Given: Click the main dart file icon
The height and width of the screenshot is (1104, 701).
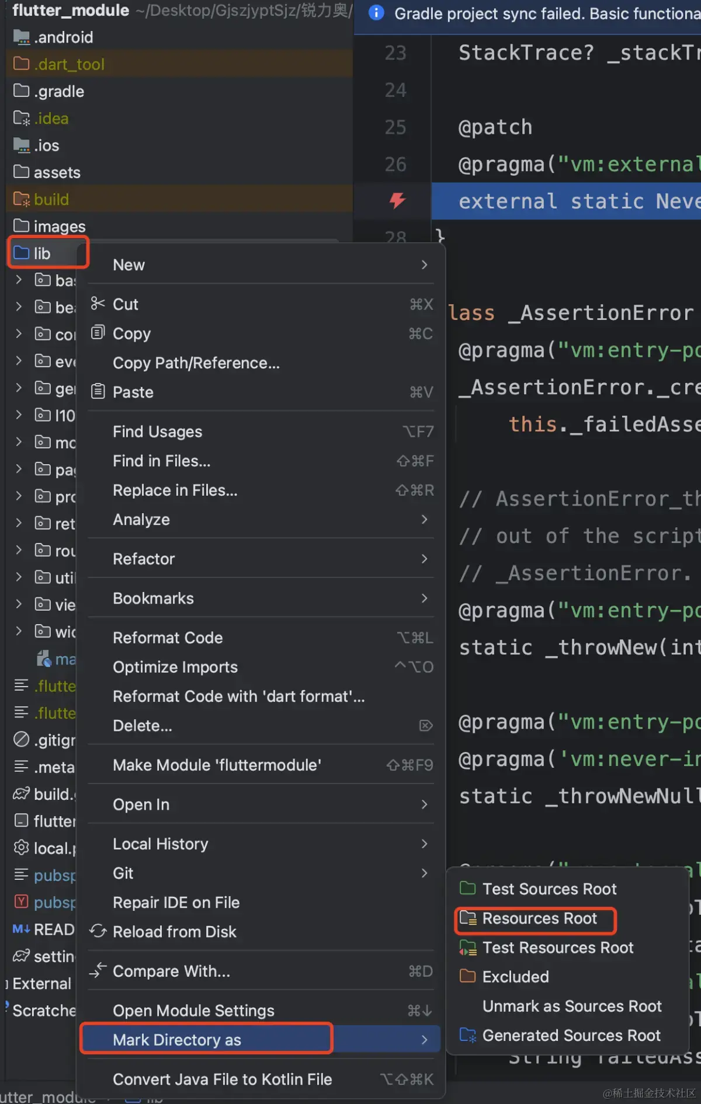Looking at the screenshot, I should tap(44, 659).
